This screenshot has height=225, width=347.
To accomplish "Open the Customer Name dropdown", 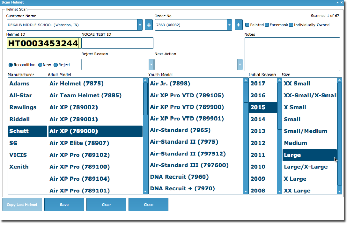I will click(x=140, y=25).
